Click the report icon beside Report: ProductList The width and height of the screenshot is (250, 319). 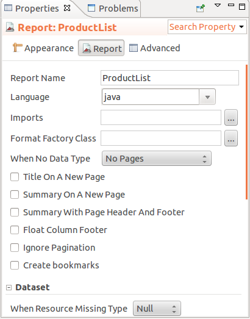(10, 27)
